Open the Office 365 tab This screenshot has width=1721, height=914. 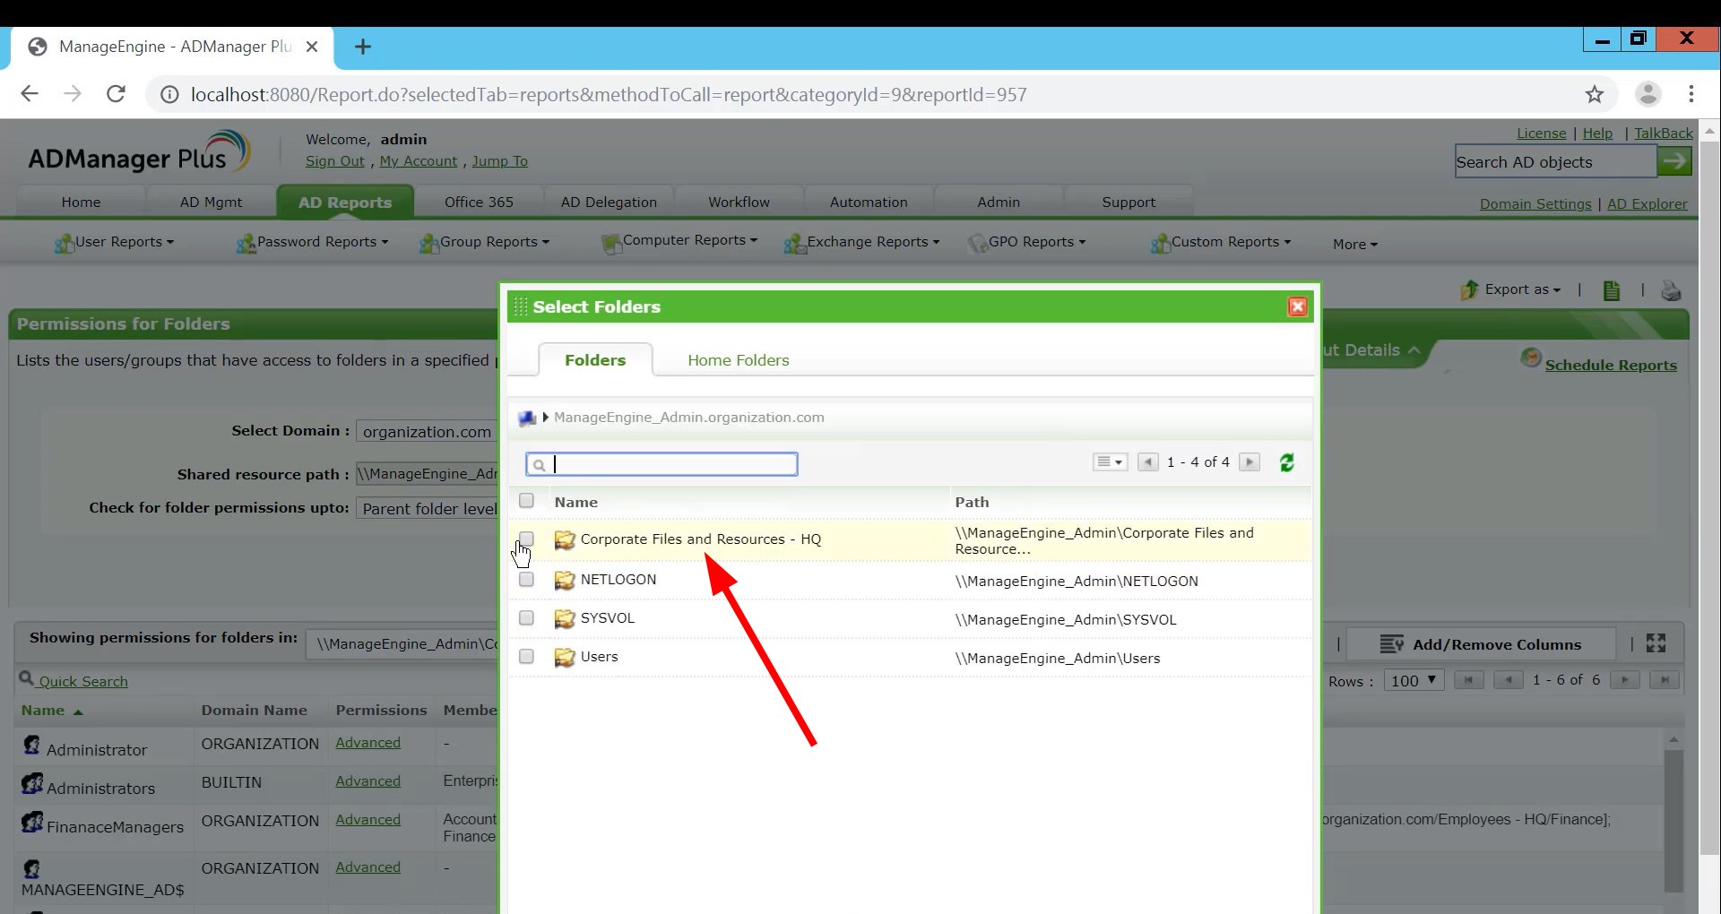(479, 203)
